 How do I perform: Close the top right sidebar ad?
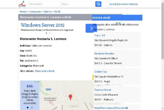click(x=119, y=23)
